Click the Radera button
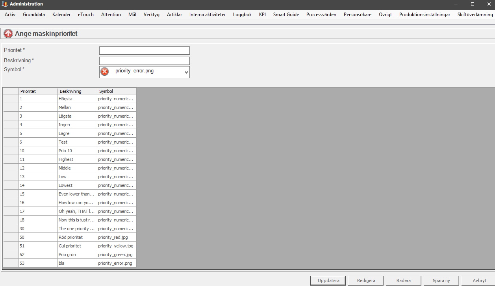 [x=403, y=280]
